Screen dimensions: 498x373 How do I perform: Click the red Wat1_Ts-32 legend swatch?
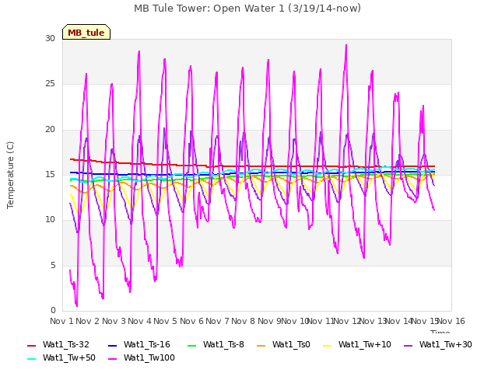tap(31, 345)
